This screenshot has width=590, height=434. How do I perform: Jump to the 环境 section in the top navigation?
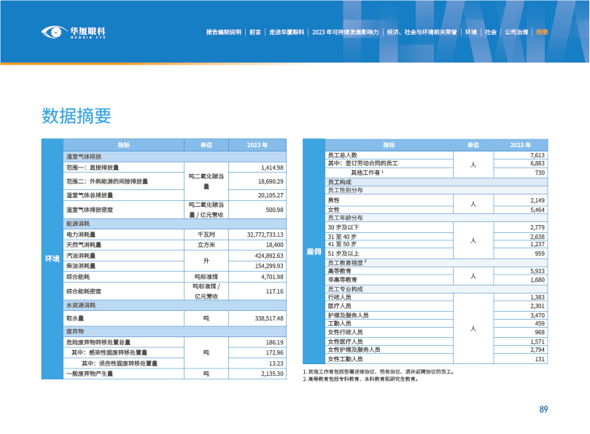click(471, 33)
